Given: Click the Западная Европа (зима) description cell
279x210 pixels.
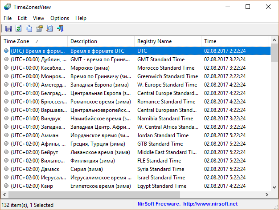Looking at the screenshot, I should point(99,84).
